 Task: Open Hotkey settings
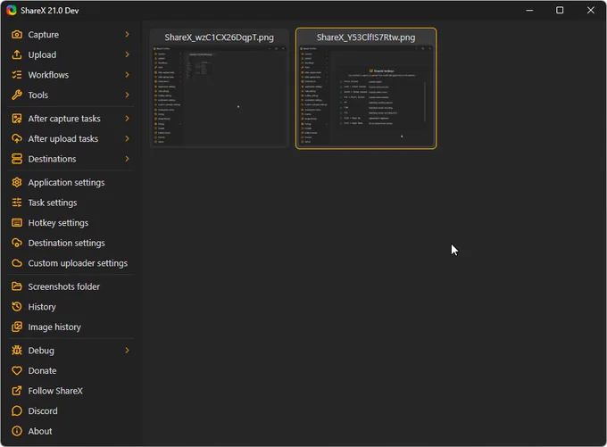pos(71,222)
